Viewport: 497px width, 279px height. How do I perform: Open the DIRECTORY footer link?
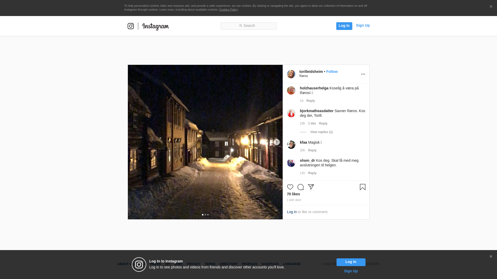click(x=229, y=264)
